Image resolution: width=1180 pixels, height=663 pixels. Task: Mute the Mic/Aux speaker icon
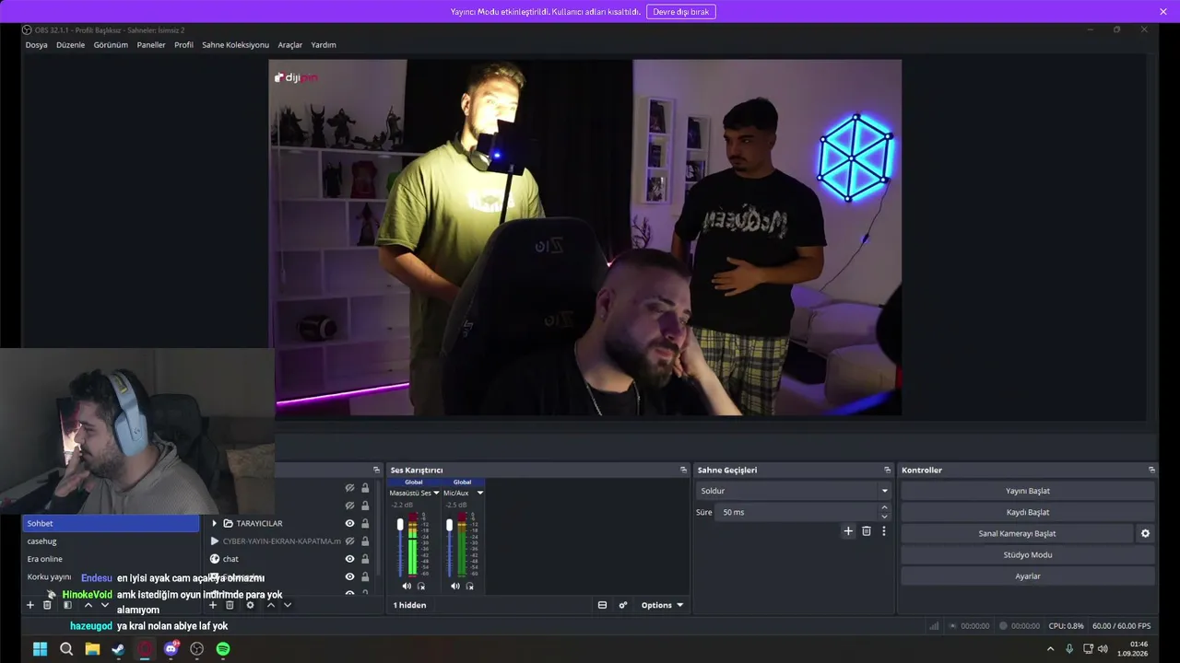click(x=454, y=586)
